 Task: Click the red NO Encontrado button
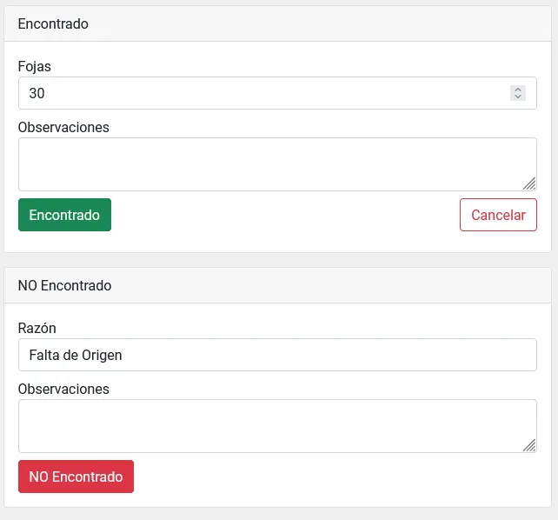coord(76,477)
